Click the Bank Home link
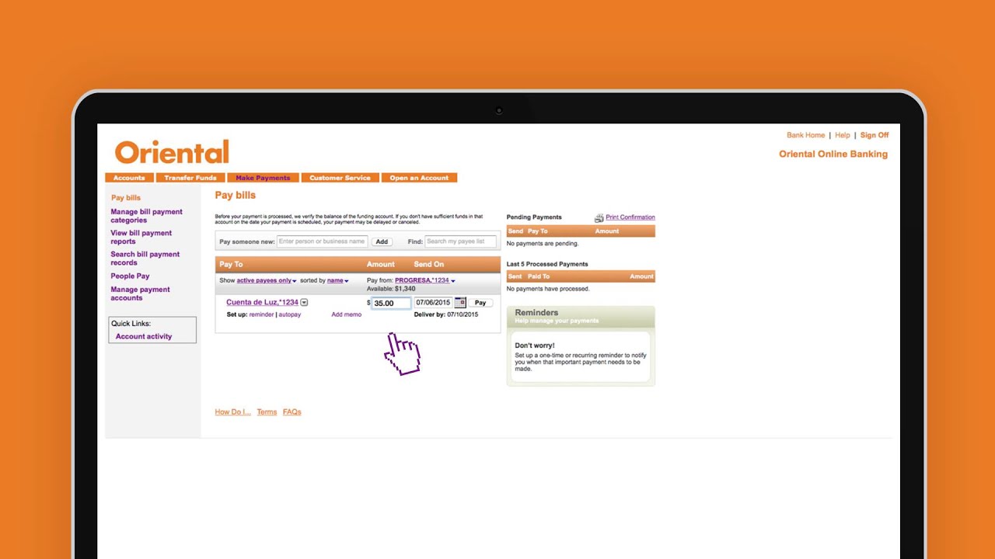The width and height of the screenshot is (995, 559). pos(805,135)
